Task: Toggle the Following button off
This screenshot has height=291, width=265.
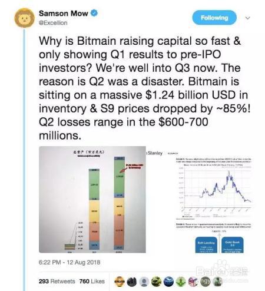Action: tap(214, 18)
